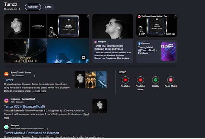Image resolution: width=205 pixels, height=139 pixels.
Task: Open more options for the Beatport result
Action: 48,129
